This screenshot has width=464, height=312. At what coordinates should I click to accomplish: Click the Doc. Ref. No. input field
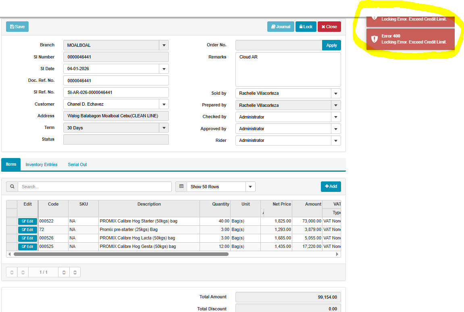click(x=116, y=81)
